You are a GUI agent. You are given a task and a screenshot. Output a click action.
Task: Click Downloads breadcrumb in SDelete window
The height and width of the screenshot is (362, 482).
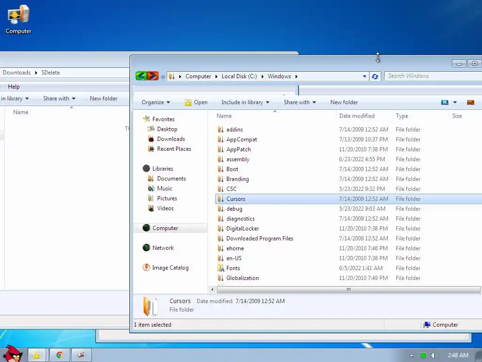click(16, 73)
